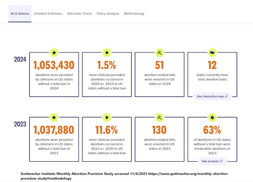This screenshot has width=253, height=182.
Task: Click the number 12 states figure
Action: pyautogui.click(x=212, y=65)
